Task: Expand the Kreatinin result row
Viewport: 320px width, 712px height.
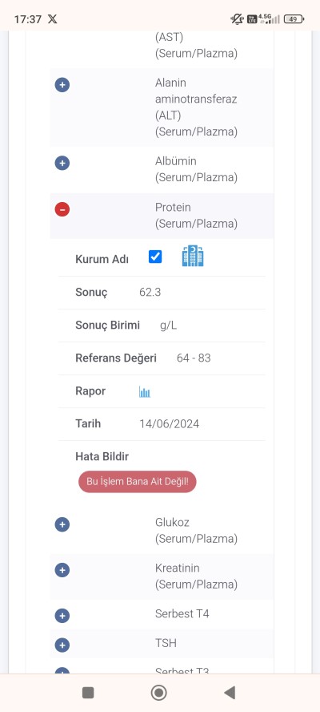Action: click(x=62, y=570)
